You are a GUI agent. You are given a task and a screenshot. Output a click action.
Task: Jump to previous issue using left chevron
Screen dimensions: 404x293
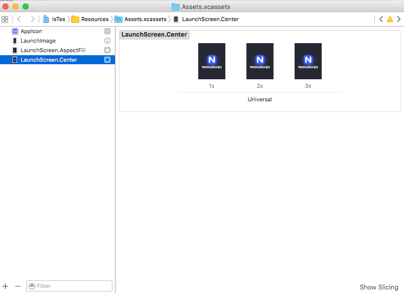[x=381, y=19]
